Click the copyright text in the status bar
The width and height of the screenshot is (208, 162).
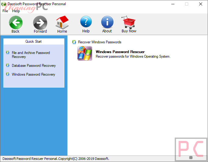pyautogui.click(x=56, y=159)
